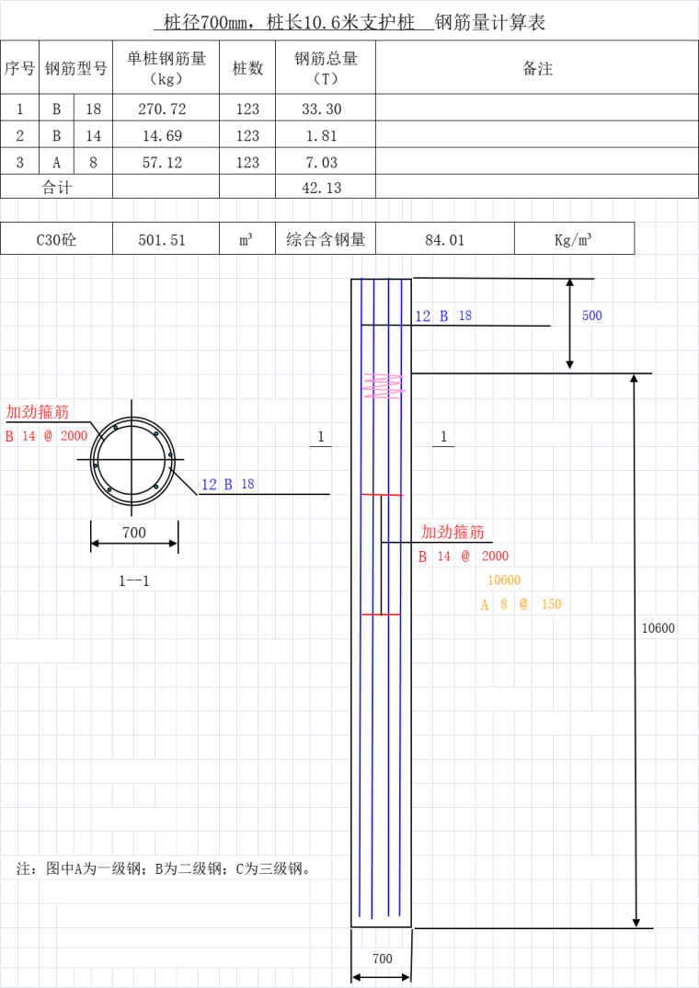Click the circular pile cross-section drawing
Viewport: 699px width, 988px height.
click(133, 458)
